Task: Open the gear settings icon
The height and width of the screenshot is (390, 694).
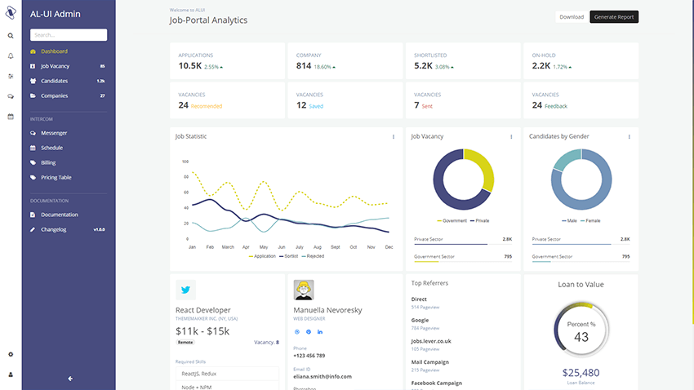Action: pyautogui.click(x=11, y=354)
